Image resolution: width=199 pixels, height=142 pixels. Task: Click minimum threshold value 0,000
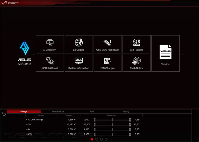86,120
